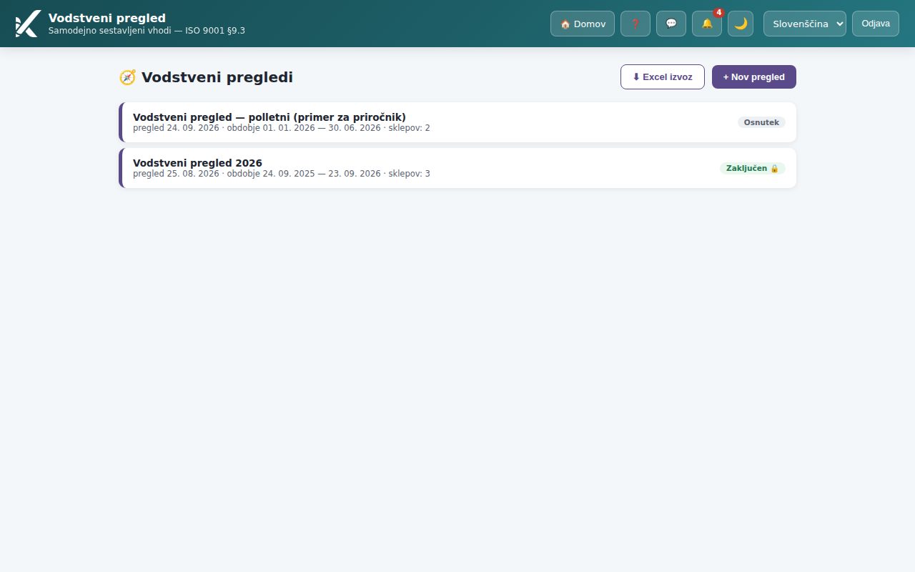Log out using the Odjava button
Viewport: 915px width, 572px height.
[x=876, y=24]
